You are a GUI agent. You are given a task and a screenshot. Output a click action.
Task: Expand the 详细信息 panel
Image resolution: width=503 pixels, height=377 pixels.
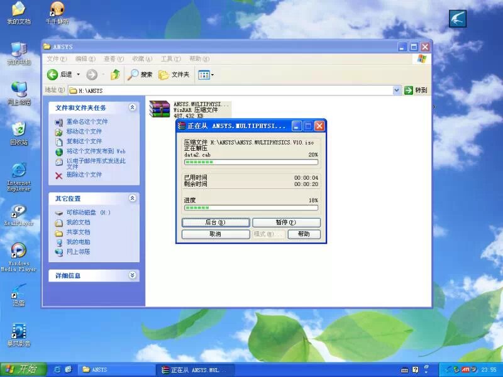132,275
